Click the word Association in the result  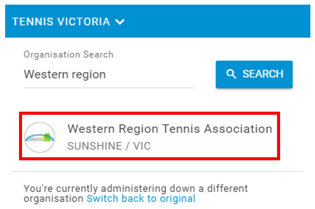tap(238, 129)
